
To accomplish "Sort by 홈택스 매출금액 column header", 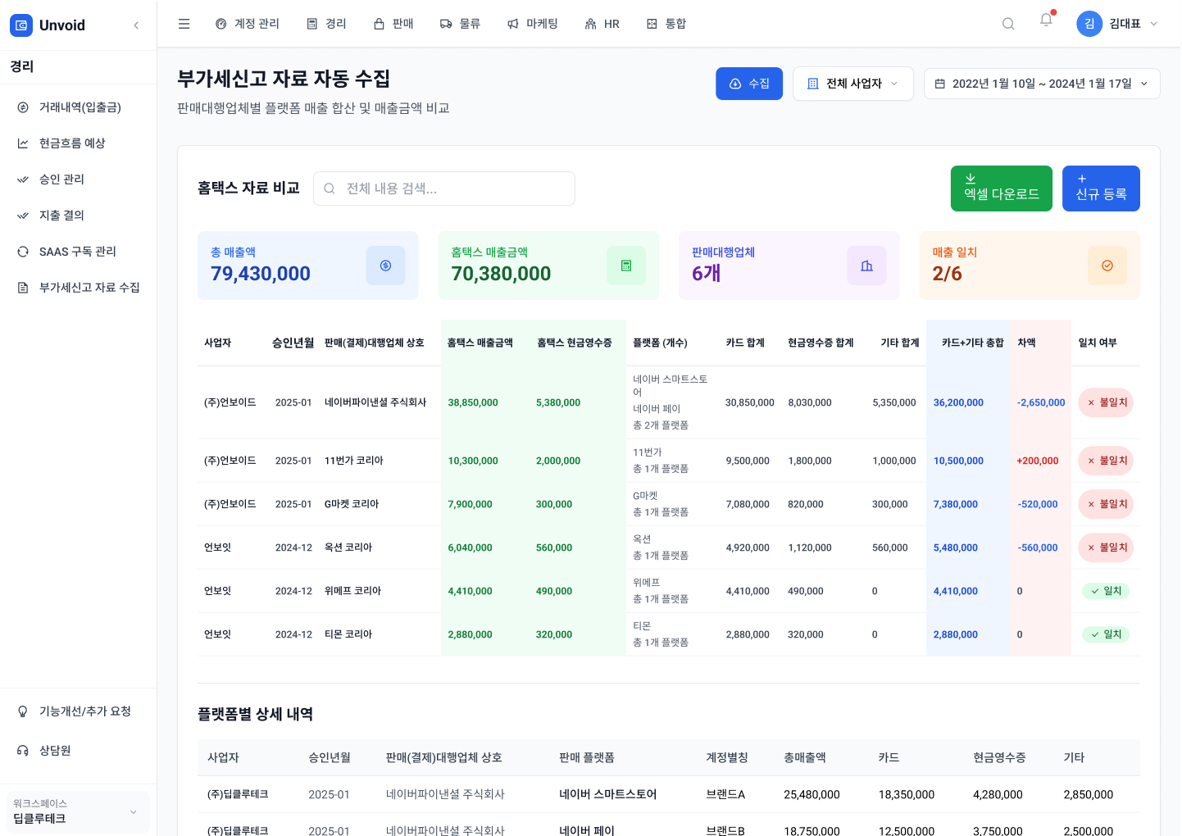I will (480, 343).
